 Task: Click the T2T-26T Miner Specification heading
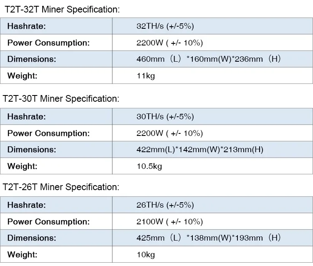coord(61,187)
